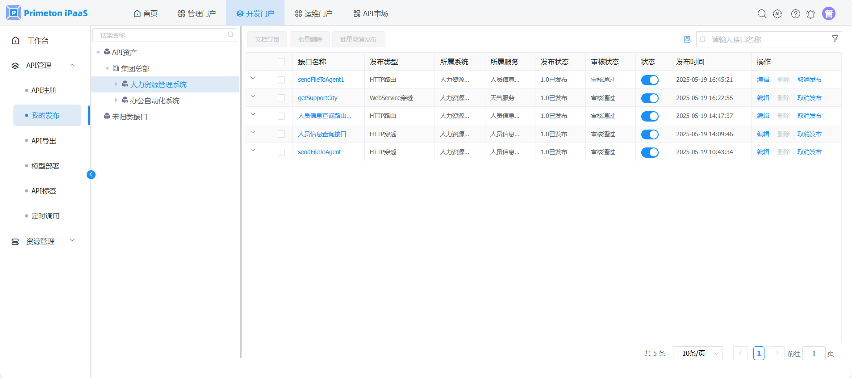Check the select-all checkbox in table header
Screen dimensions: 852x378
pos(281,62)
